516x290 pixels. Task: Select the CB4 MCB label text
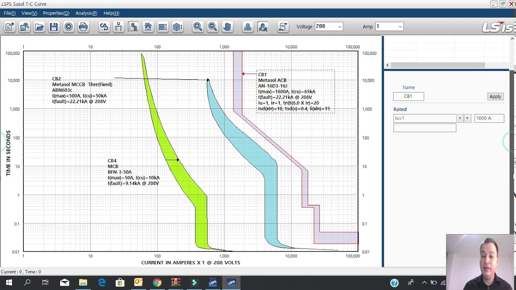coord(133,172)
